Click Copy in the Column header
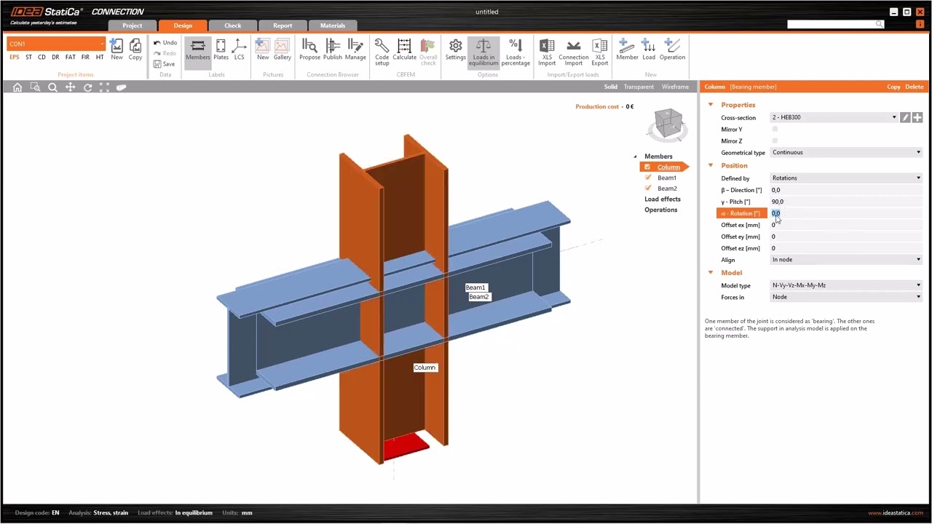This screenshot has width=932, height=524. (x=893, y=87)
